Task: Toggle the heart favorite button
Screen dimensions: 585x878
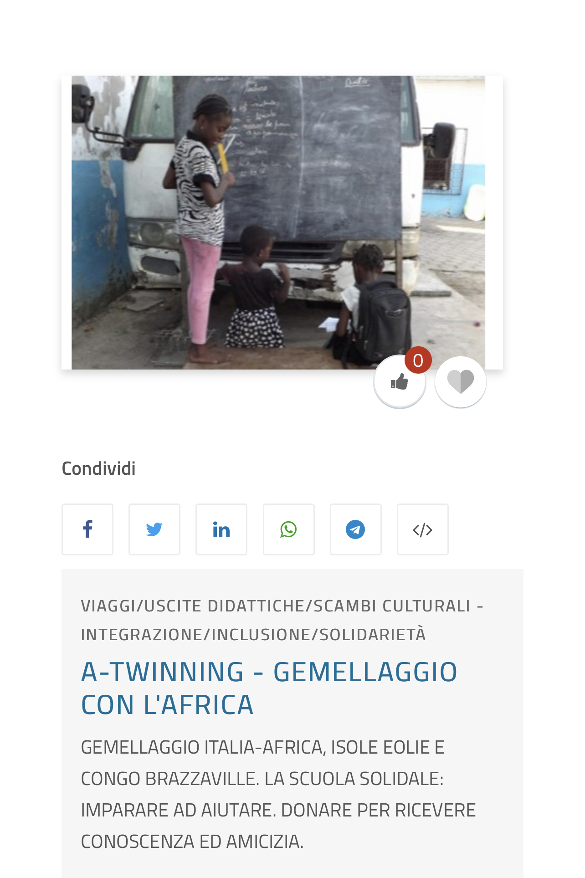Action: (461, 382)
